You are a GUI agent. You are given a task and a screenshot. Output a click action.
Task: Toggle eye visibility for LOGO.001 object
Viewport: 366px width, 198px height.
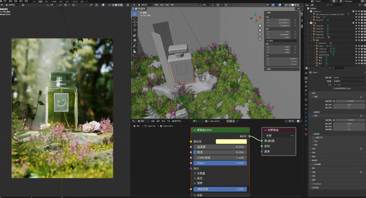coord(359,49)
